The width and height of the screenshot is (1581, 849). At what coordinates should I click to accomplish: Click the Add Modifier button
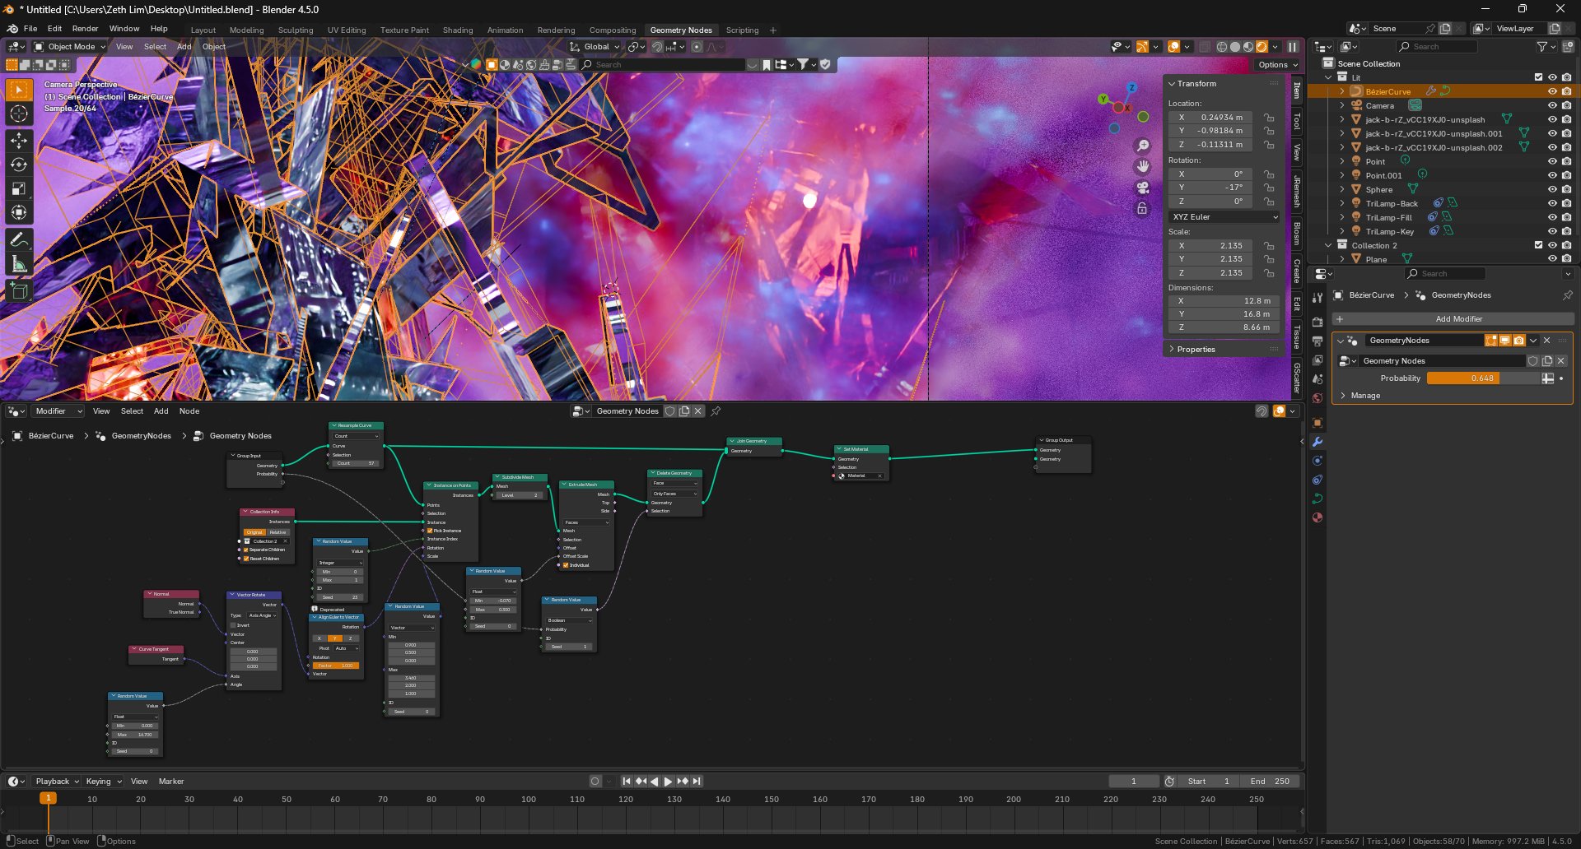[1453, 319]
